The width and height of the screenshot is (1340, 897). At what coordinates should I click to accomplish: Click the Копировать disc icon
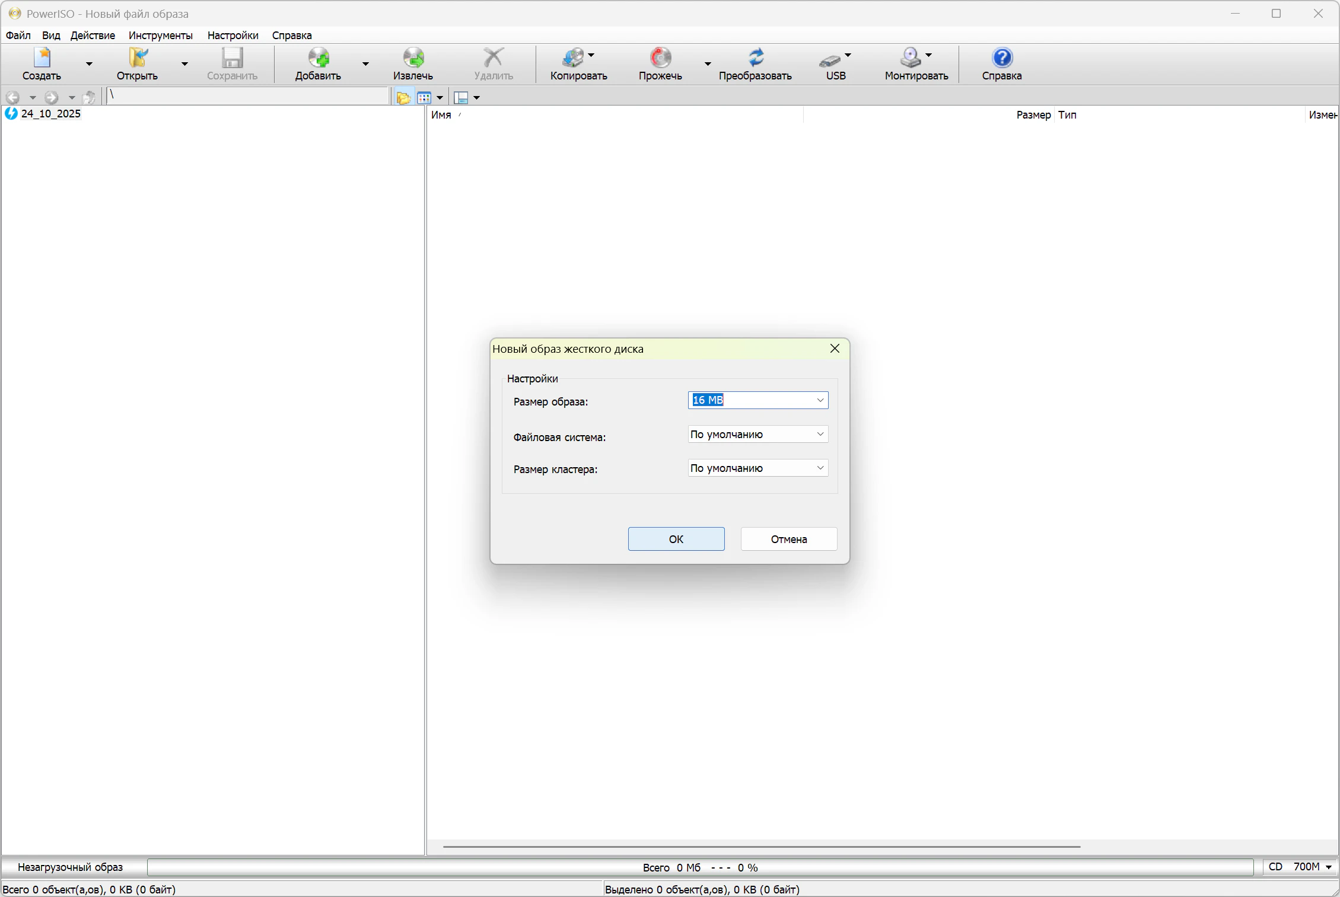click(572, 58)
